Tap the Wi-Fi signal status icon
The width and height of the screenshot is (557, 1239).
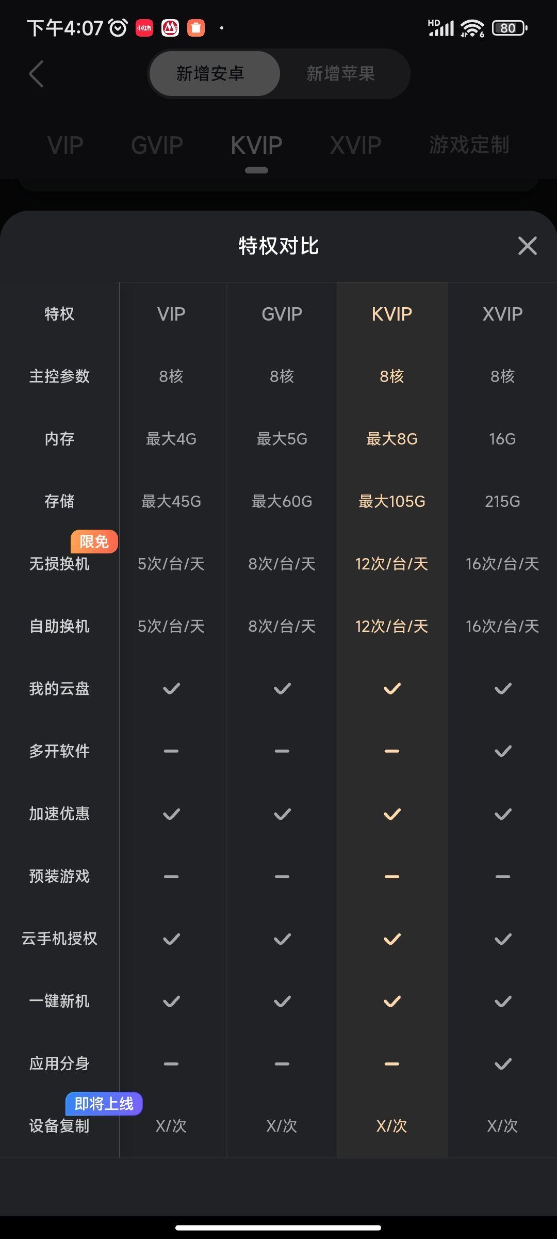pyautogui.click(x=472, y=28)
